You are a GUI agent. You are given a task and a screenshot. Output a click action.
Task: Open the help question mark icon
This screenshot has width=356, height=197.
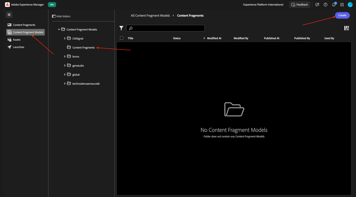[x=325, y=5]
